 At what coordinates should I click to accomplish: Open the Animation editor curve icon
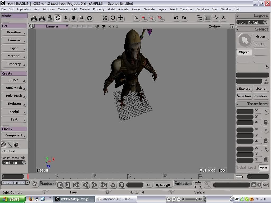click(x=216, y=18)
